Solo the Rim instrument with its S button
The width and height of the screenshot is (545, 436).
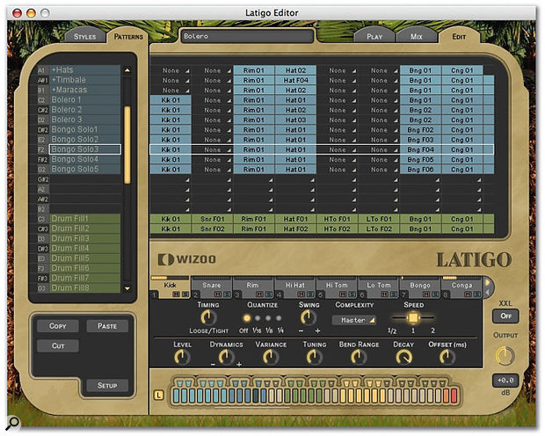pyautogui.click(x=268, y=294)
